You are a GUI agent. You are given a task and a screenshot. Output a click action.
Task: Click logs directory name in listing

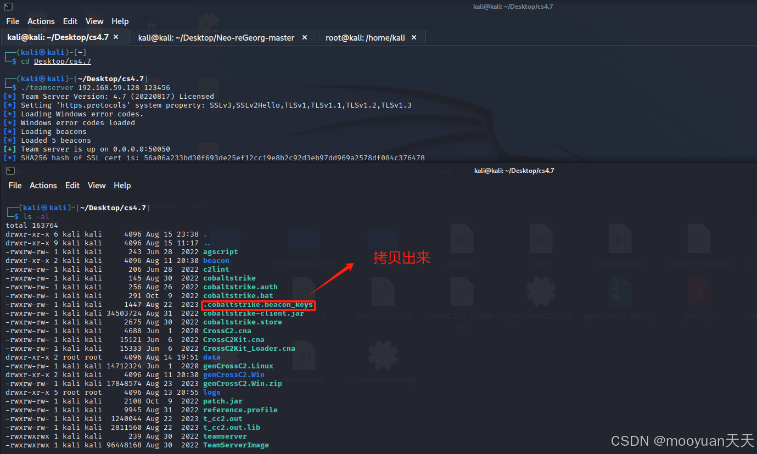(x=212, y=393)
